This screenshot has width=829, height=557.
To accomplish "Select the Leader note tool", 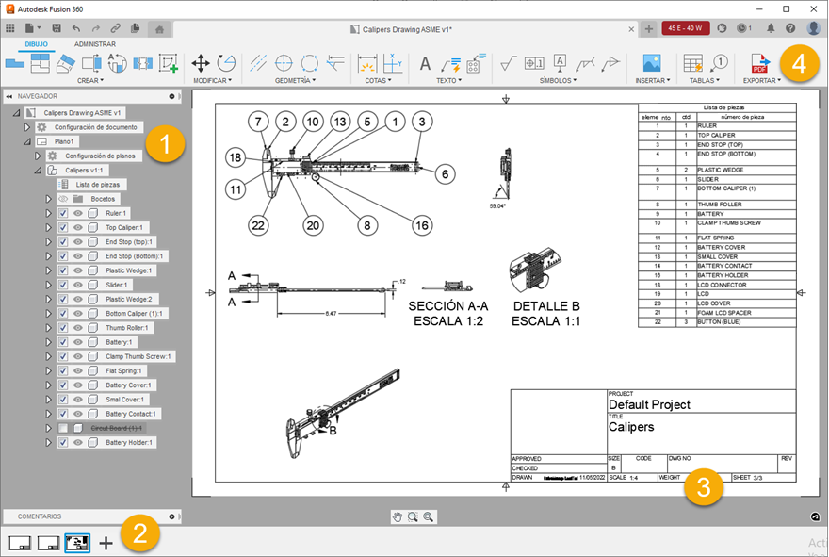I will [450, 64].
